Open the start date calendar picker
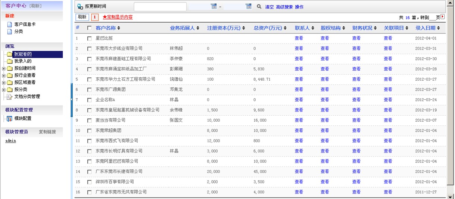The width and height of the screenshot is (455, 199). 214,6
